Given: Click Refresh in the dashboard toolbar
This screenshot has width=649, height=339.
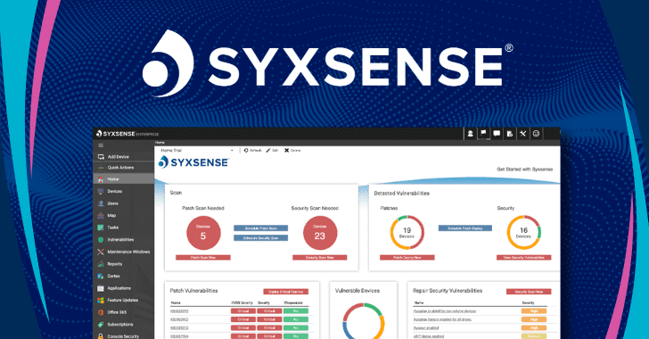Looking at the screenshot, I should click(253, 151).
